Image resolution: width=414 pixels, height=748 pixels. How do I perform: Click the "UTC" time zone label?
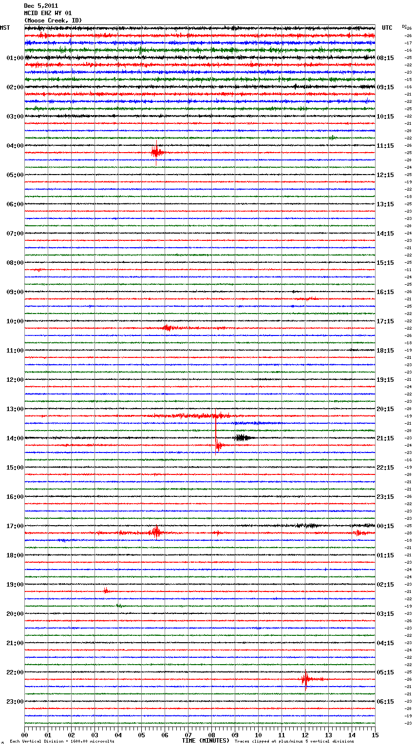pyautogui.click(x=387, y=28)
